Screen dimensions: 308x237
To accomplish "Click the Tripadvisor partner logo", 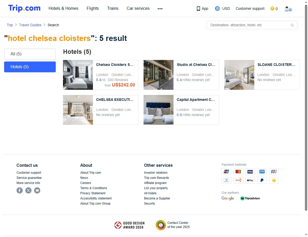I will coord(250,198).
